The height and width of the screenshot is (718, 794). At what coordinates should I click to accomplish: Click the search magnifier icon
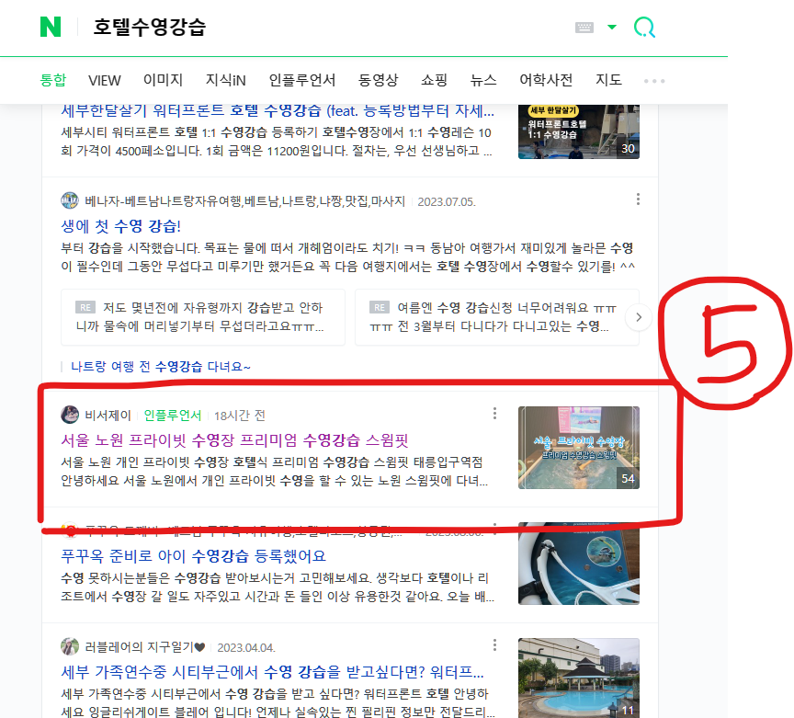click(x=644, y=27)
